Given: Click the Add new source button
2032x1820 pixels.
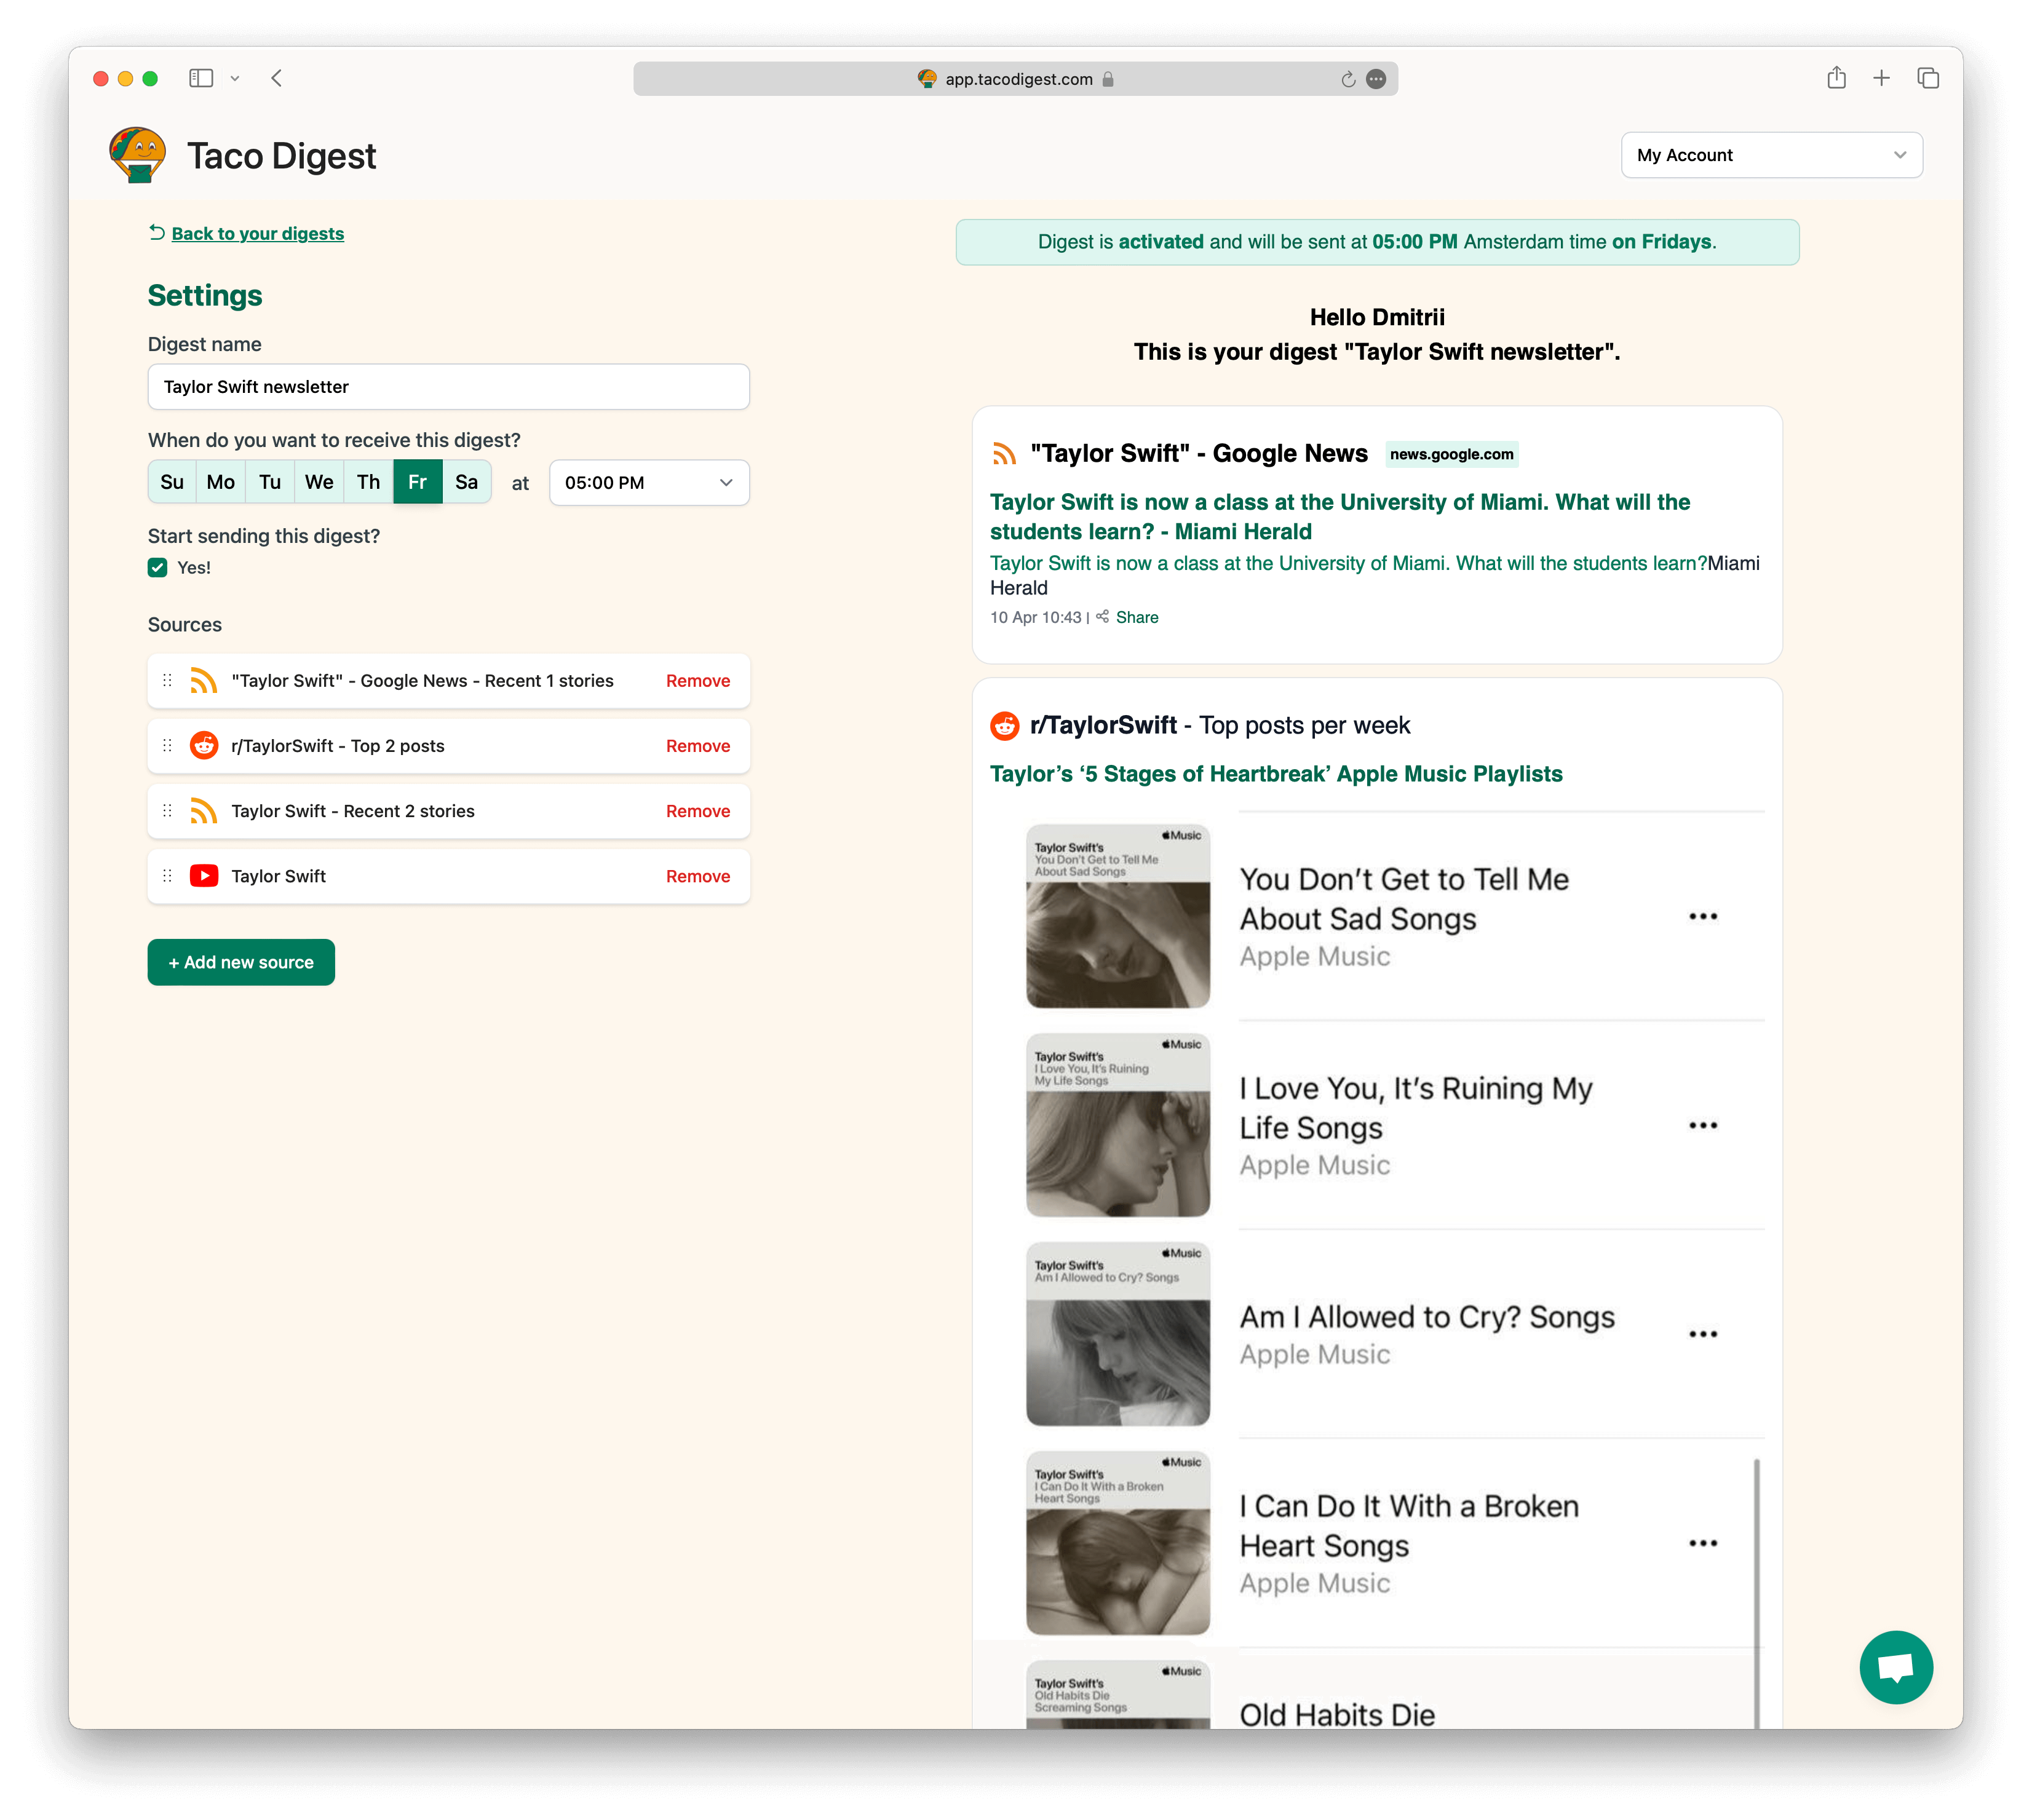Looking at the screenshot, I should click(241, 962).
